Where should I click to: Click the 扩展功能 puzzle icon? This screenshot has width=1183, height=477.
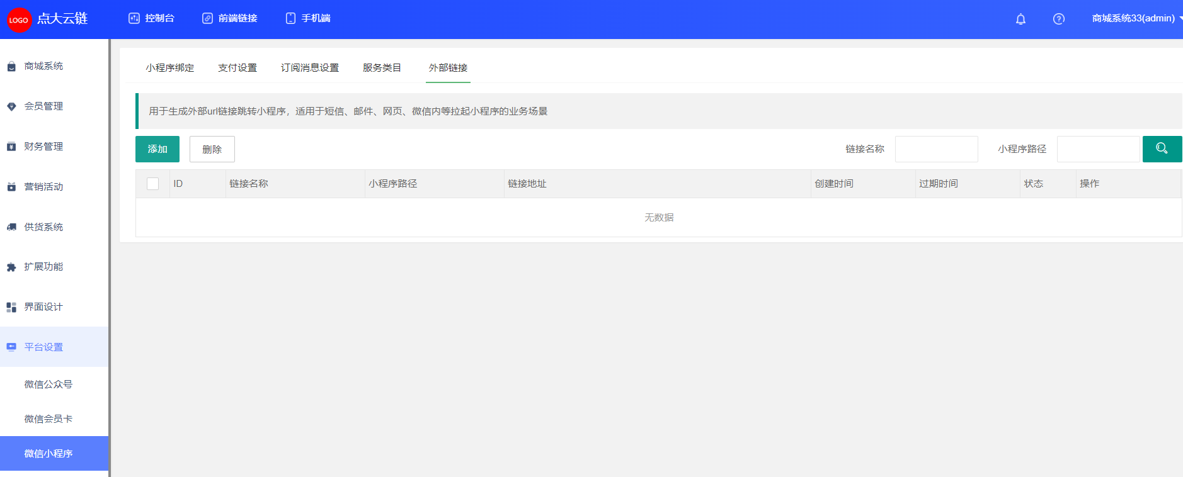pyautogui.click(x=11, y=267)
